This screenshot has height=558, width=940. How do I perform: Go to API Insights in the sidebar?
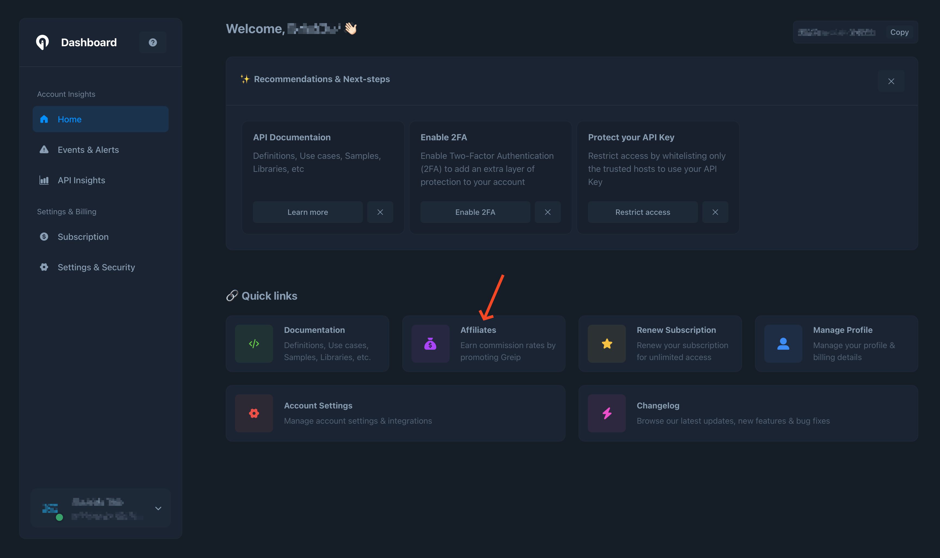coord(81,180)
